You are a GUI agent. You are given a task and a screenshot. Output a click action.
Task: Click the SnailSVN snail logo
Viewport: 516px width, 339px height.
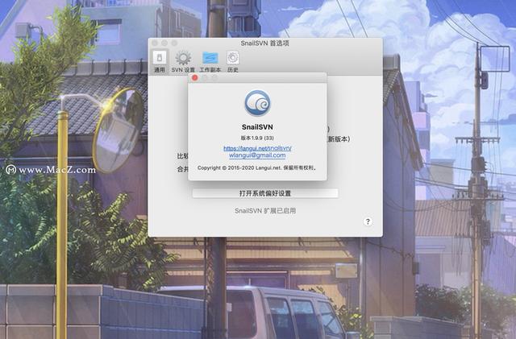pos(257,103)
